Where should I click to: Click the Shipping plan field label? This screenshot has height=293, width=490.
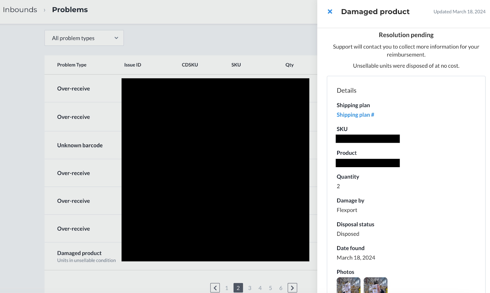click(353, 105)
